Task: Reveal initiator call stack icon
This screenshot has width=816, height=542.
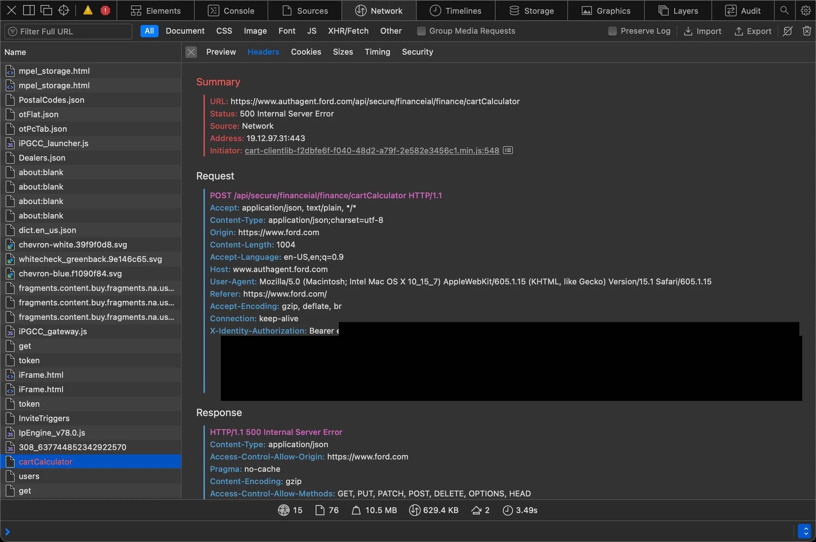Action: point(508,150)
